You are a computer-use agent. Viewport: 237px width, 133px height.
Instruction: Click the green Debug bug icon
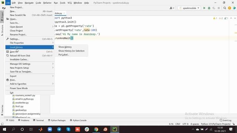pos(209,8)
